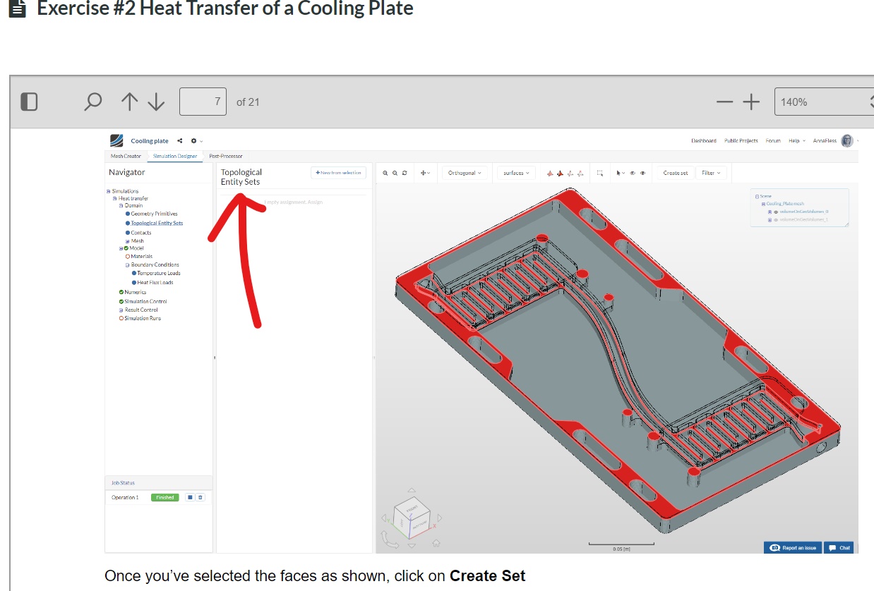874x591 pixels.
Task: Open the Filter dropdown
Action: (712, 173)
